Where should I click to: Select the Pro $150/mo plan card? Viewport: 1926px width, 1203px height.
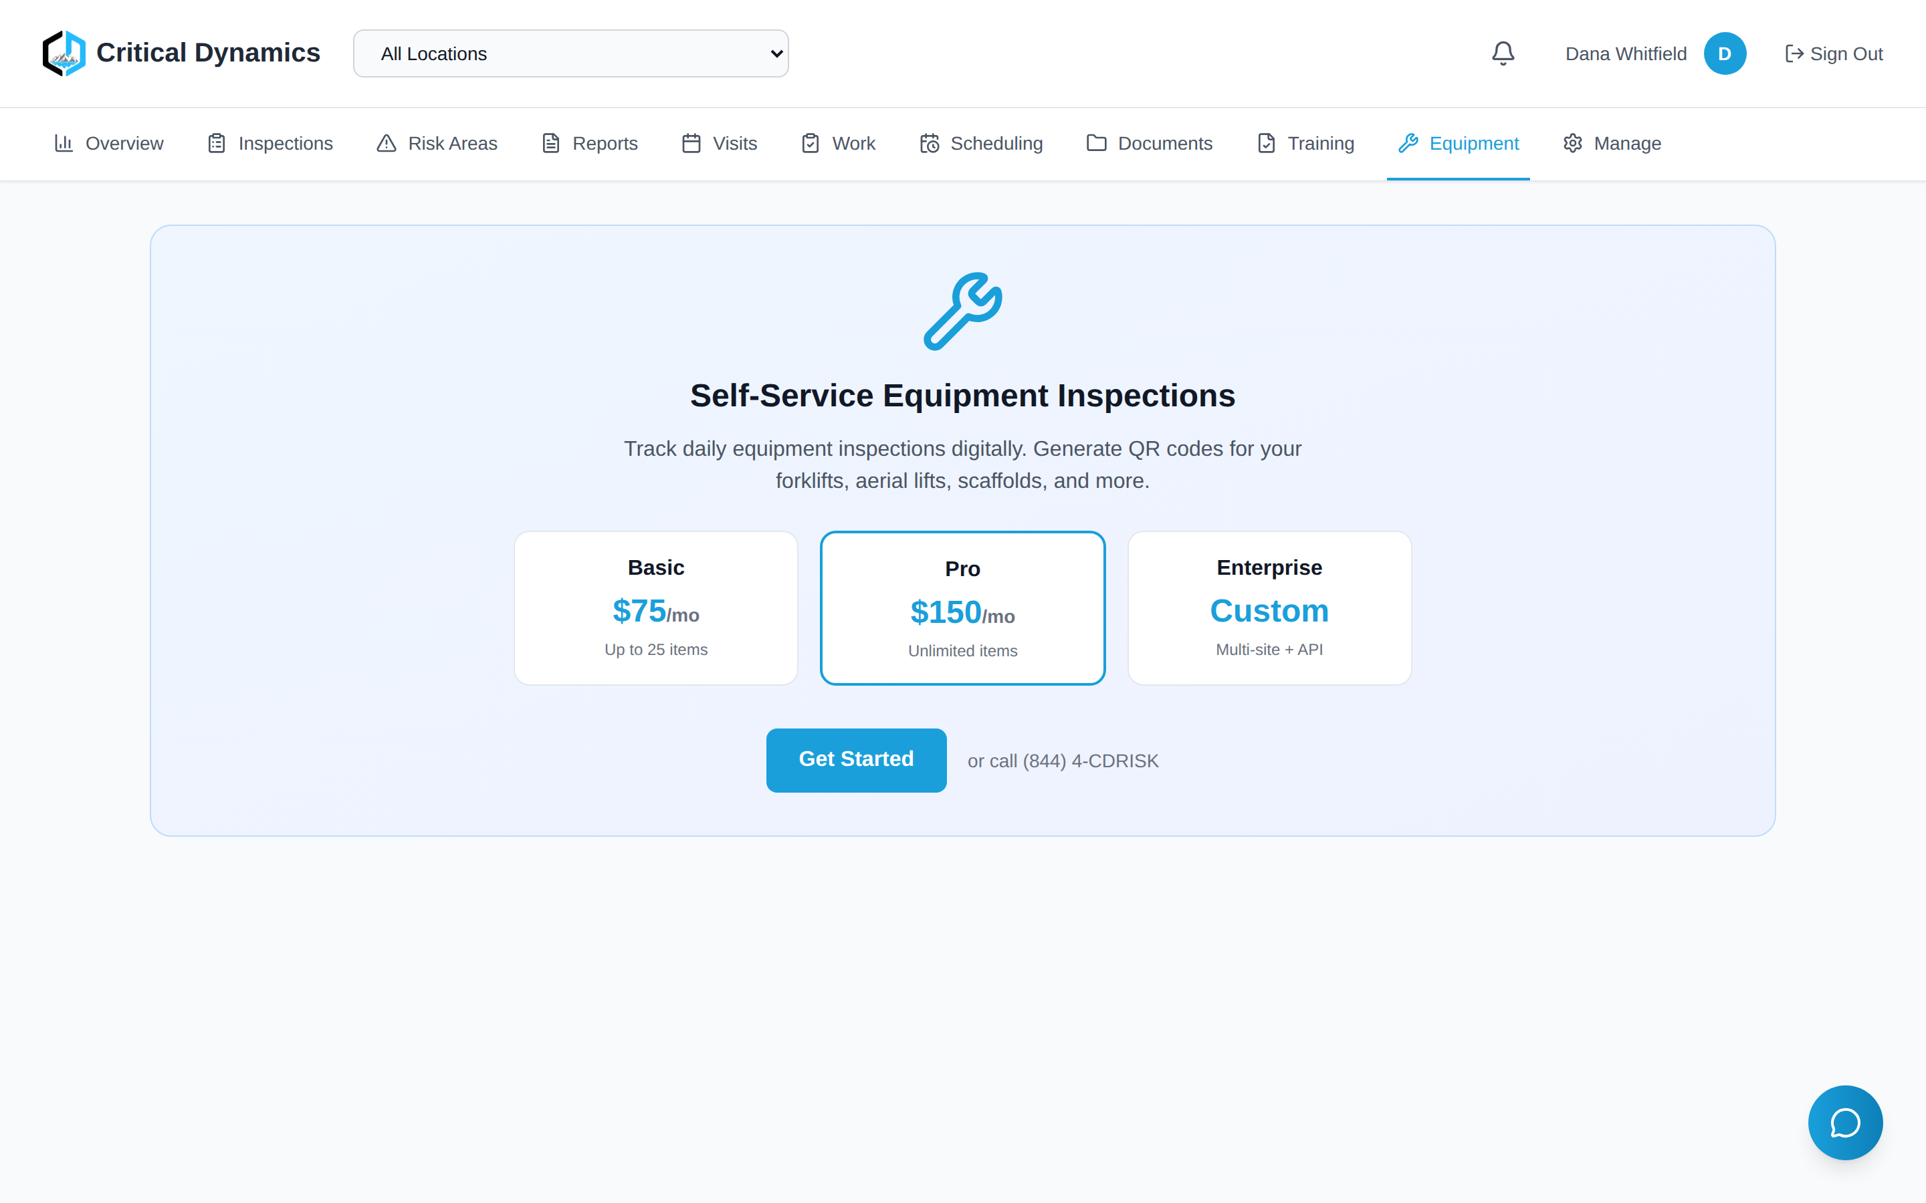(x=962, y=608)
